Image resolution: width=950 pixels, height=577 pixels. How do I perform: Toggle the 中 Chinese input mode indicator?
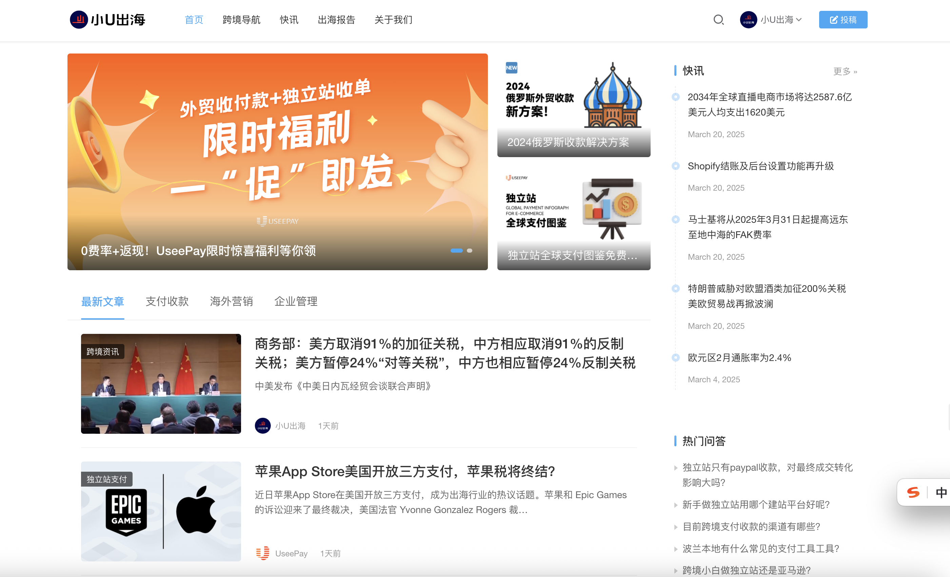tap(941, 493)
